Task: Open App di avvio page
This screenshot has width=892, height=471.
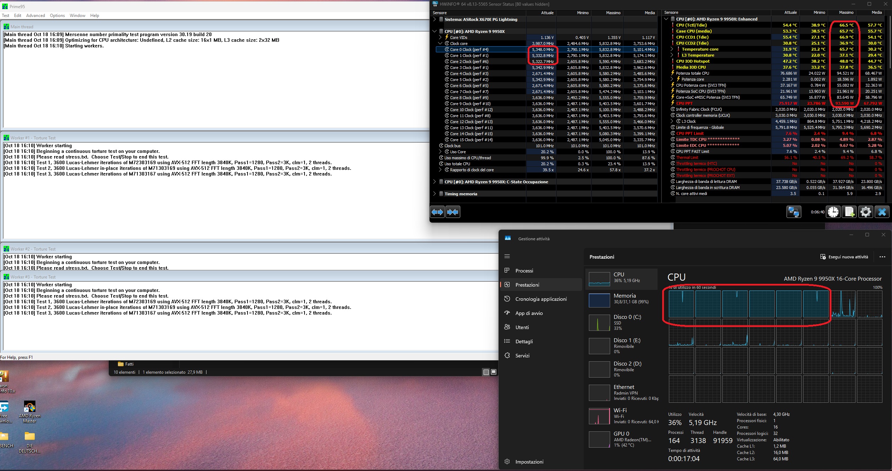Action: coord(541,313)
